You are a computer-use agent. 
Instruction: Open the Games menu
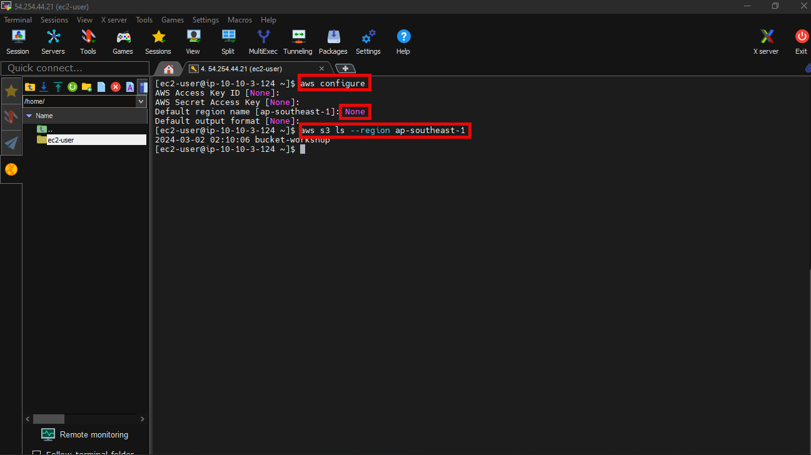pos(173,20)
